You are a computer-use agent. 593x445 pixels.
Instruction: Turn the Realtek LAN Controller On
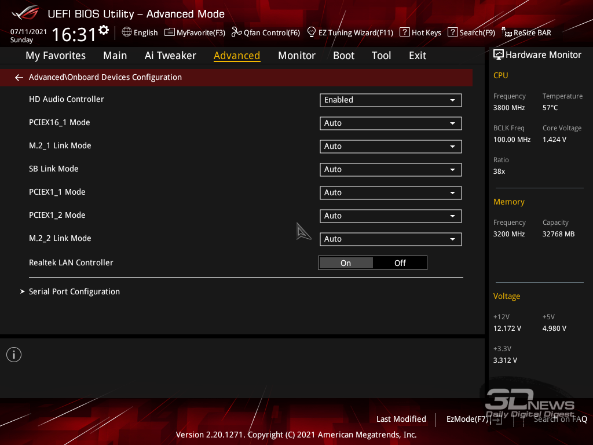point(346,263)
